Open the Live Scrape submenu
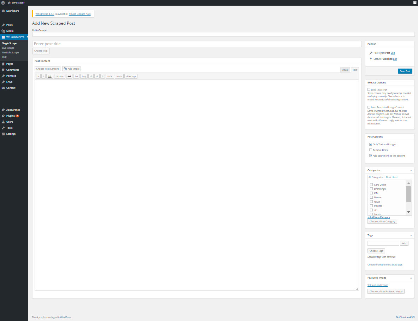 (8, 48)
